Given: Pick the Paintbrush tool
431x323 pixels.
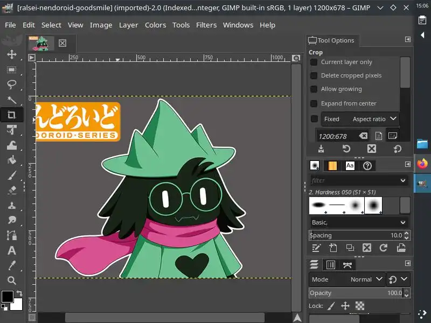Looking at the screenshot, I should pos(11,175).
